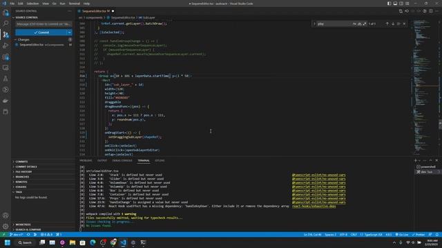442x248 pixels.
Task: Create a new terminal with plus icon
Action: [x=416, y=161]
